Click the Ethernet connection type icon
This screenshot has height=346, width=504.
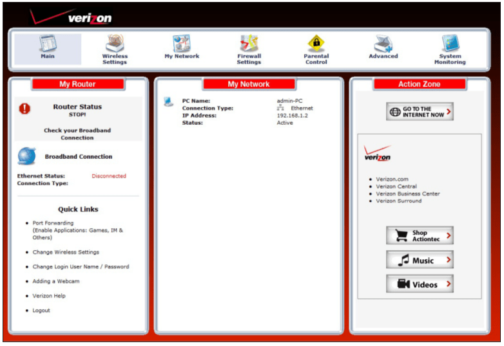(x=280, y=108)
